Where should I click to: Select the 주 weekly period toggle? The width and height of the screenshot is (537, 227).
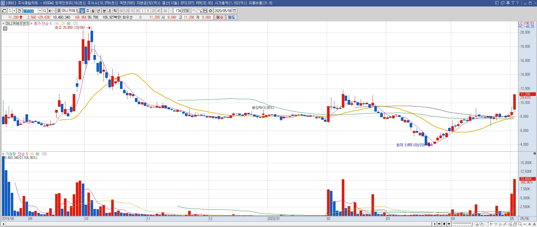point(88,11)
